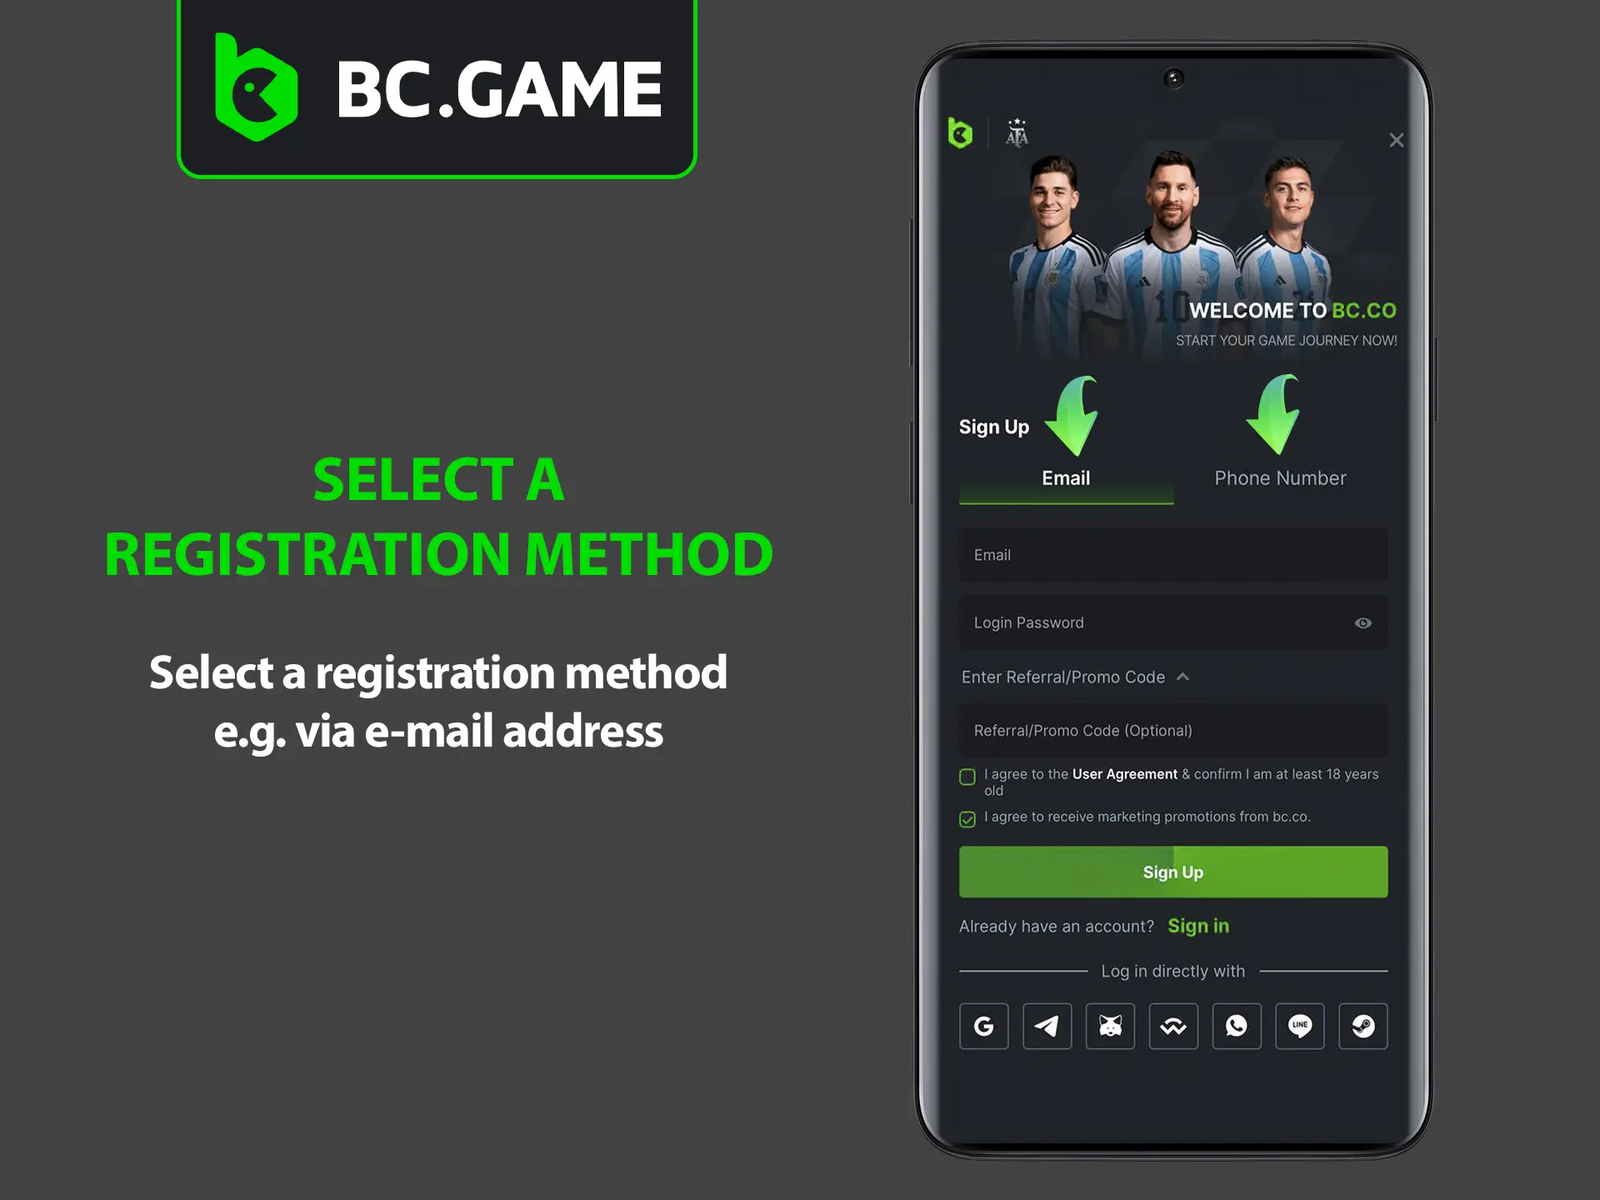Click the Google sign-in icon

(982, 1025)
